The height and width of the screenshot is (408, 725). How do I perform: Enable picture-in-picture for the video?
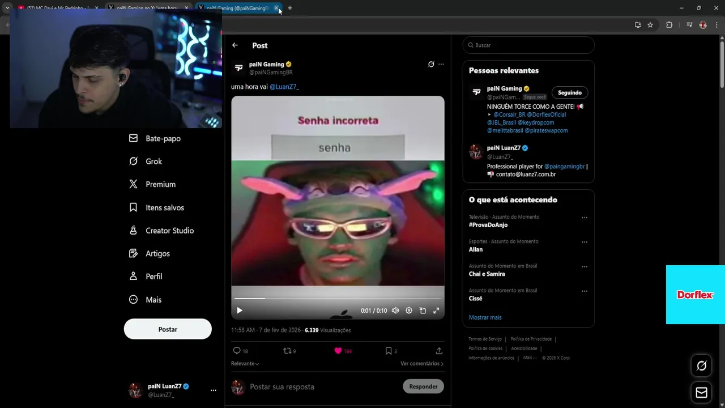click(423, 311)
